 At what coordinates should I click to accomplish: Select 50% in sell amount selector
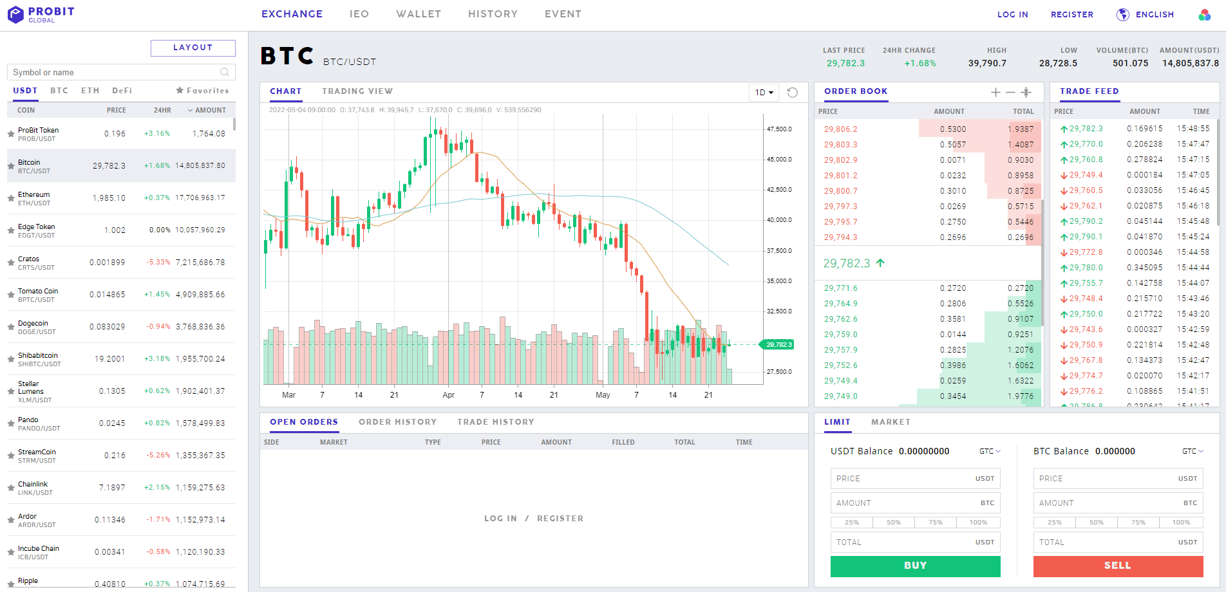click(1097, 523)
